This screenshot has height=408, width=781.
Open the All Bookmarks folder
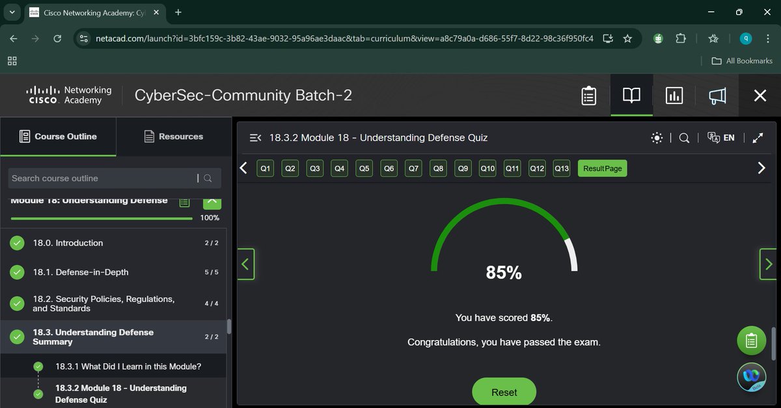click(742, 60)
